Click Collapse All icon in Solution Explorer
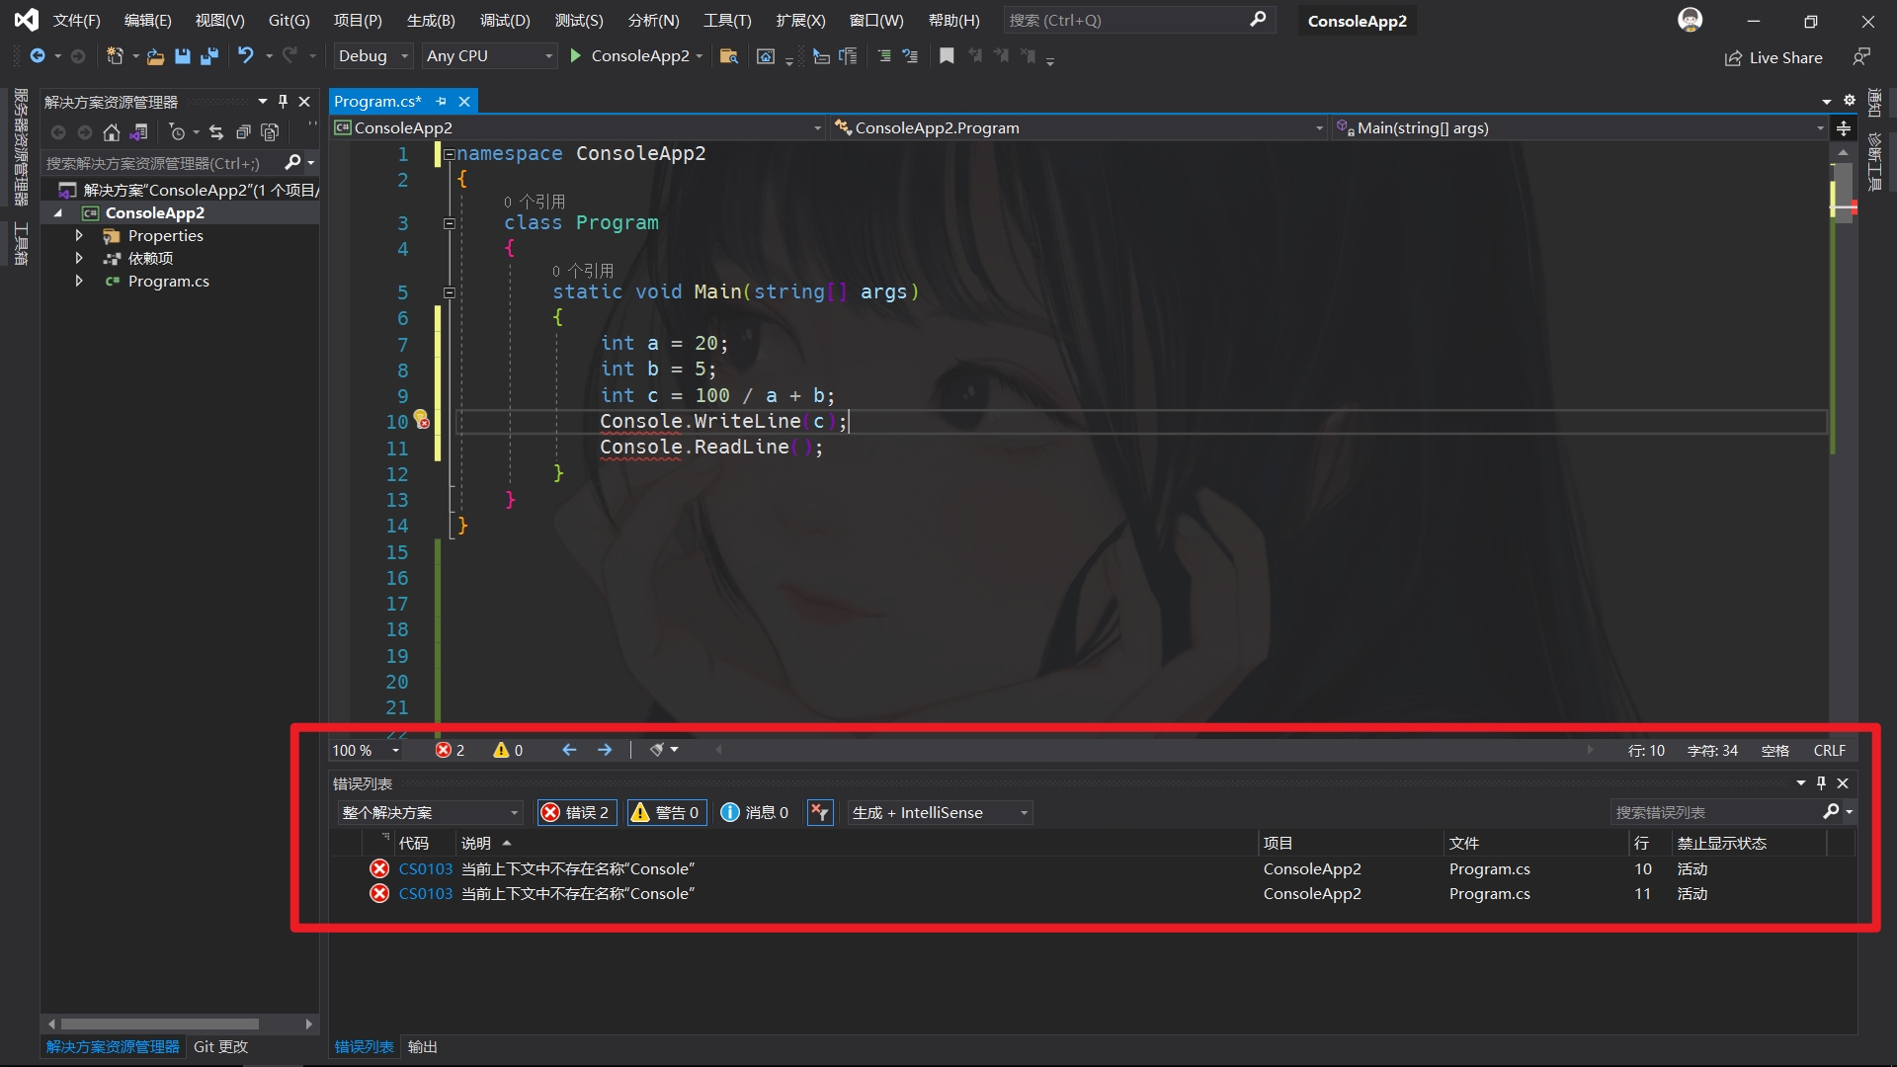The height and width of the screenshot is (1067, 1897). [243, 132]
